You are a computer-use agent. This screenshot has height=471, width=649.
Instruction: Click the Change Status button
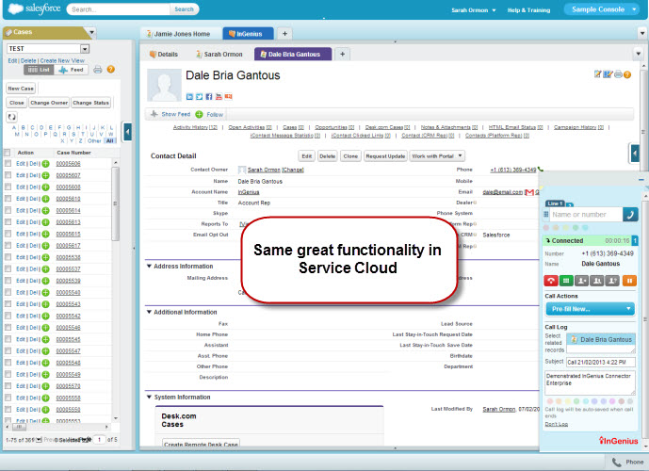90,103
